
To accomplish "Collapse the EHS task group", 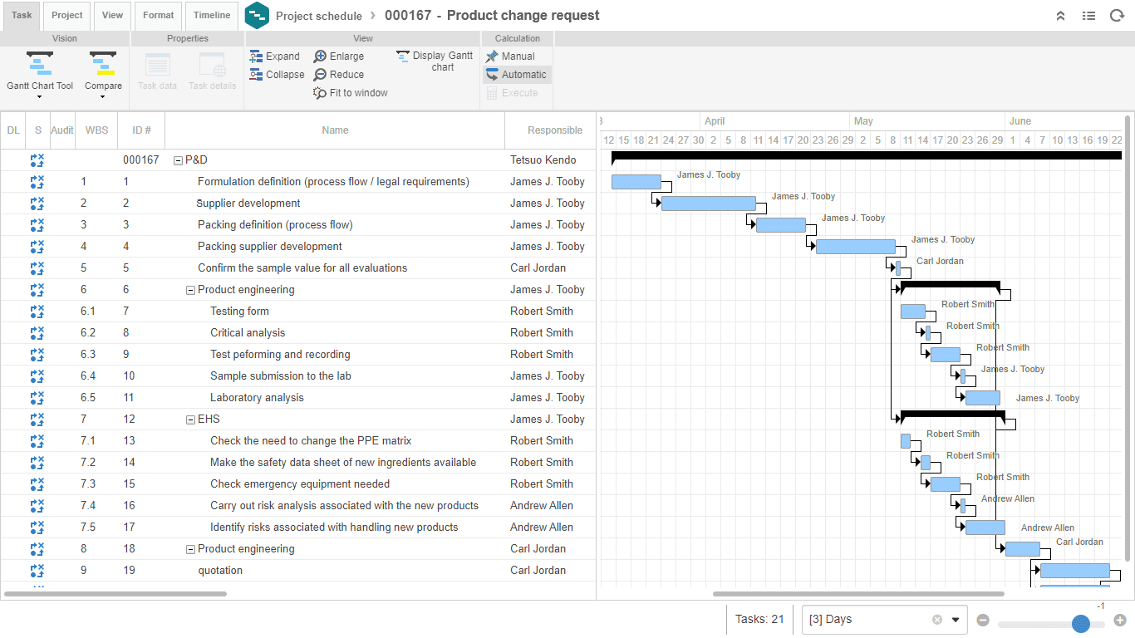I will 190,419.
